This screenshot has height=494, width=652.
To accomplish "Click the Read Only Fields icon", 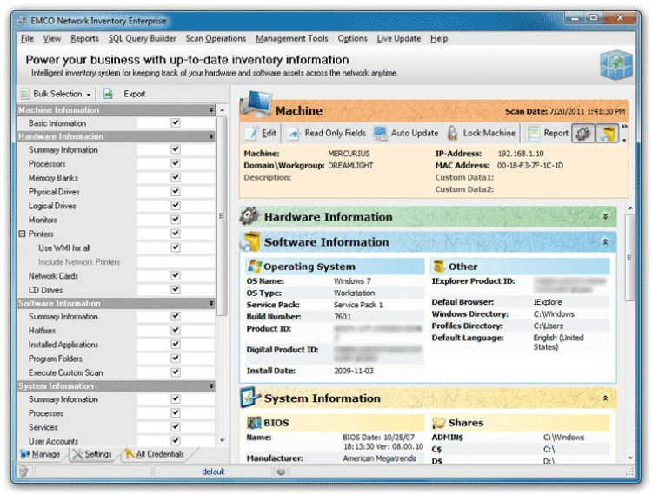I will [294, 133].
